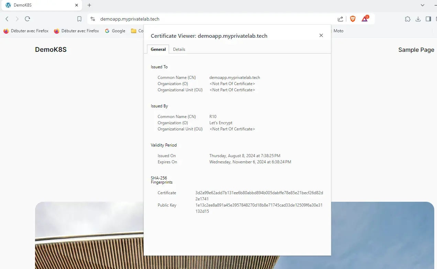The height and width of the screenshot is (269, 437).
Task: Open first Débuter avec Firefox bookmark
Action: (x=26, y=31)
